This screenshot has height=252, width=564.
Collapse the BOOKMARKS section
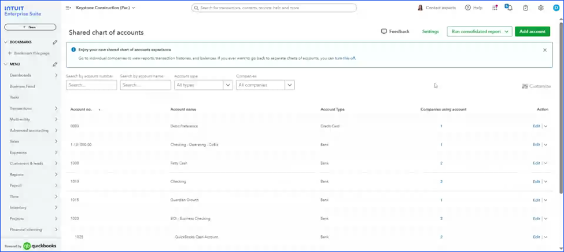coord(6,42)
